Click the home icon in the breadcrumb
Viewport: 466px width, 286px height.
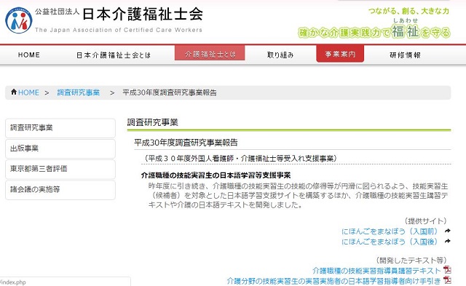click(14, 92)
